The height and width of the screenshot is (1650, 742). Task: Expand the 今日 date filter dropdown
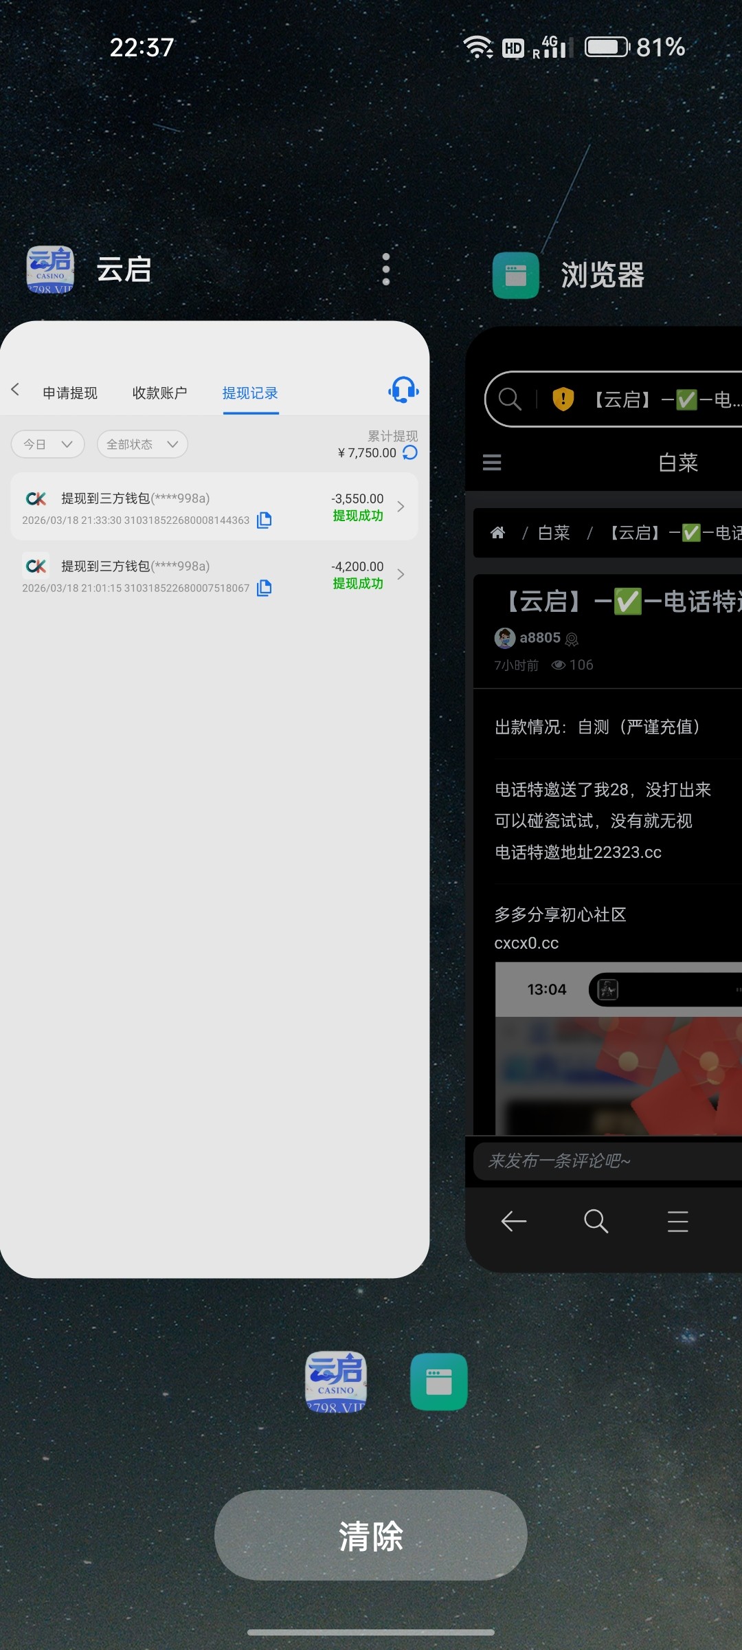(48, 444)
